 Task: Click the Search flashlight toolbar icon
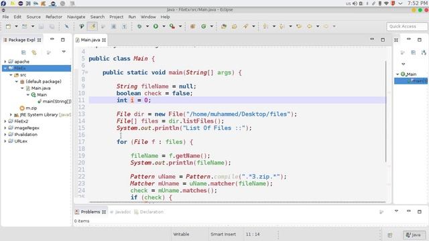245,26
